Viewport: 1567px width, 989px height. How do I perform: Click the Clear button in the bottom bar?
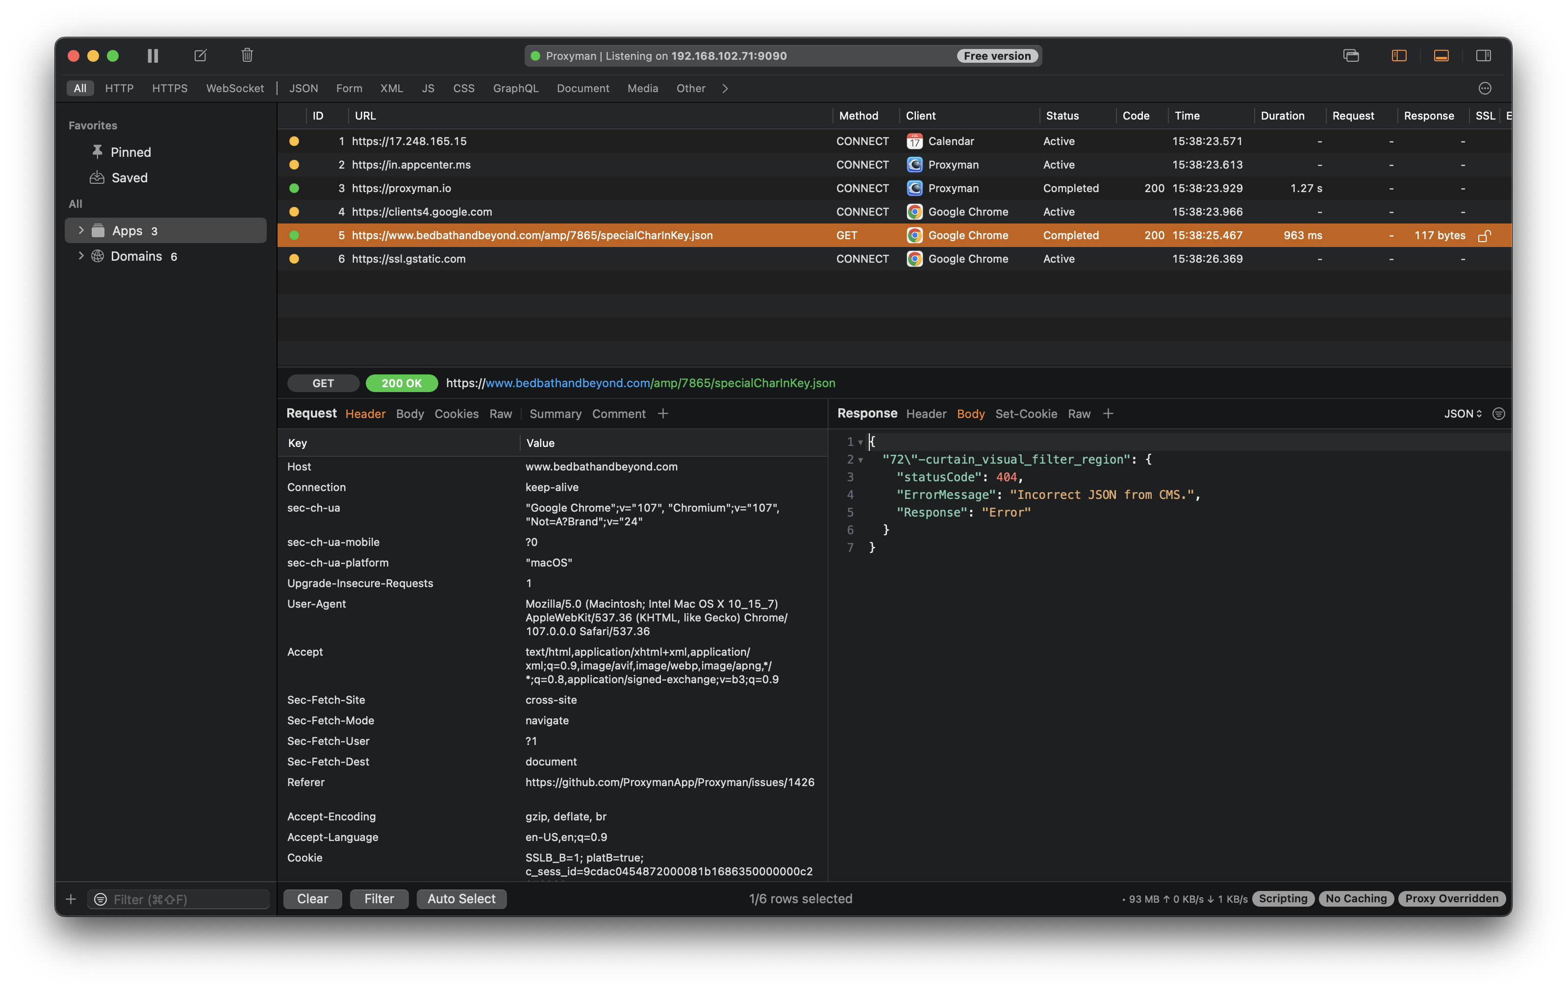pyautogui.click(x=312, y=898)
